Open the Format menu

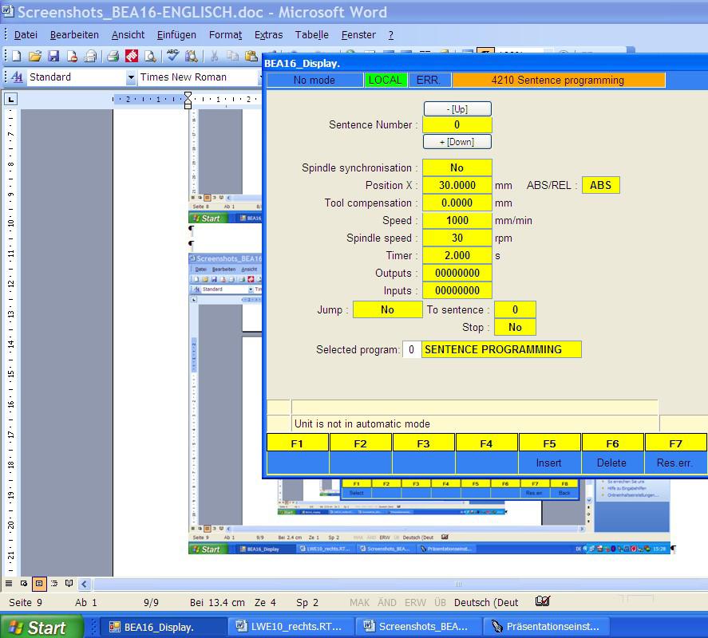225,35
